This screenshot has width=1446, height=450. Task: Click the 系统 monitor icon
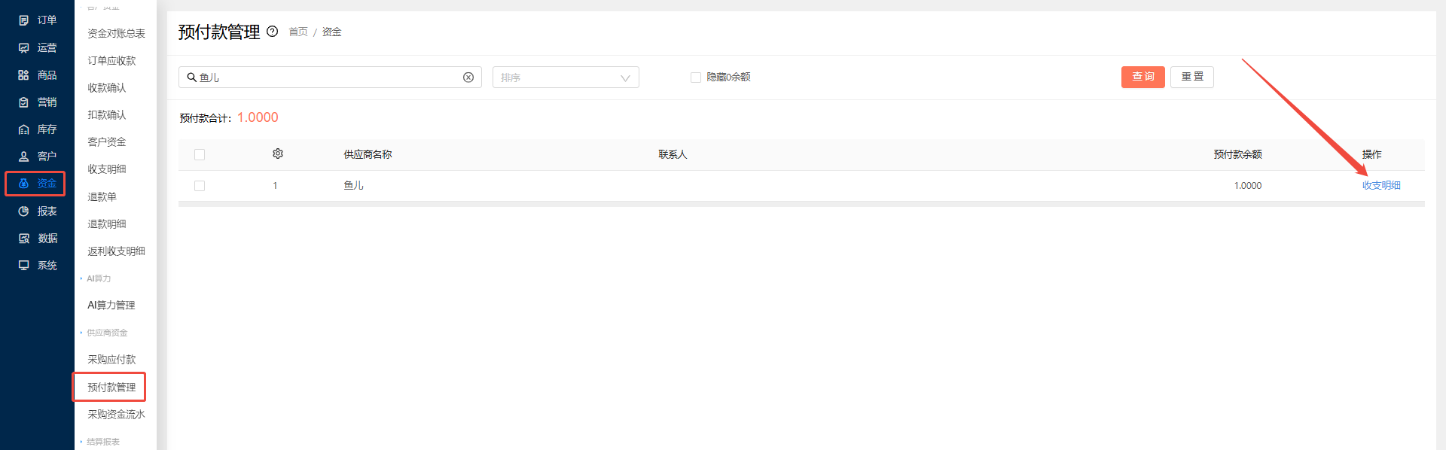[x=23, y=266]
